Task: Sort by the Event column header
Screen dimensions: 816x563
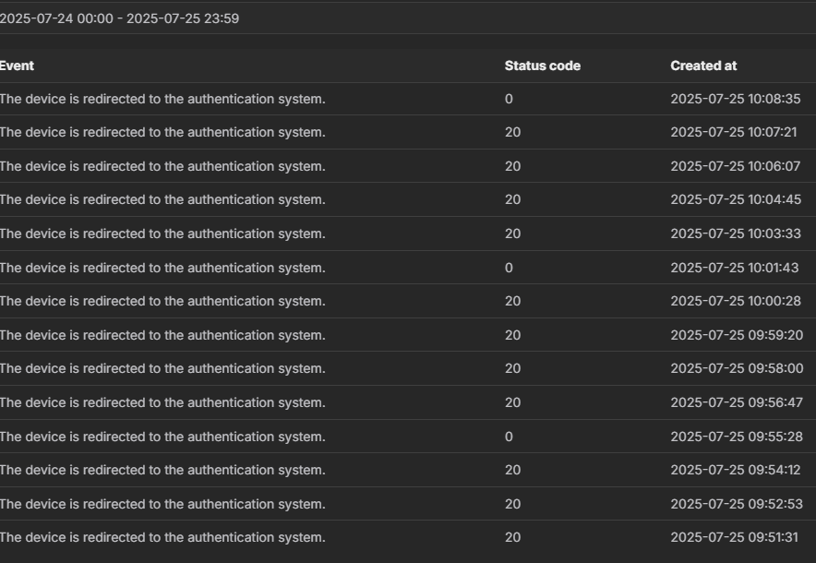Action: [17, 66]
